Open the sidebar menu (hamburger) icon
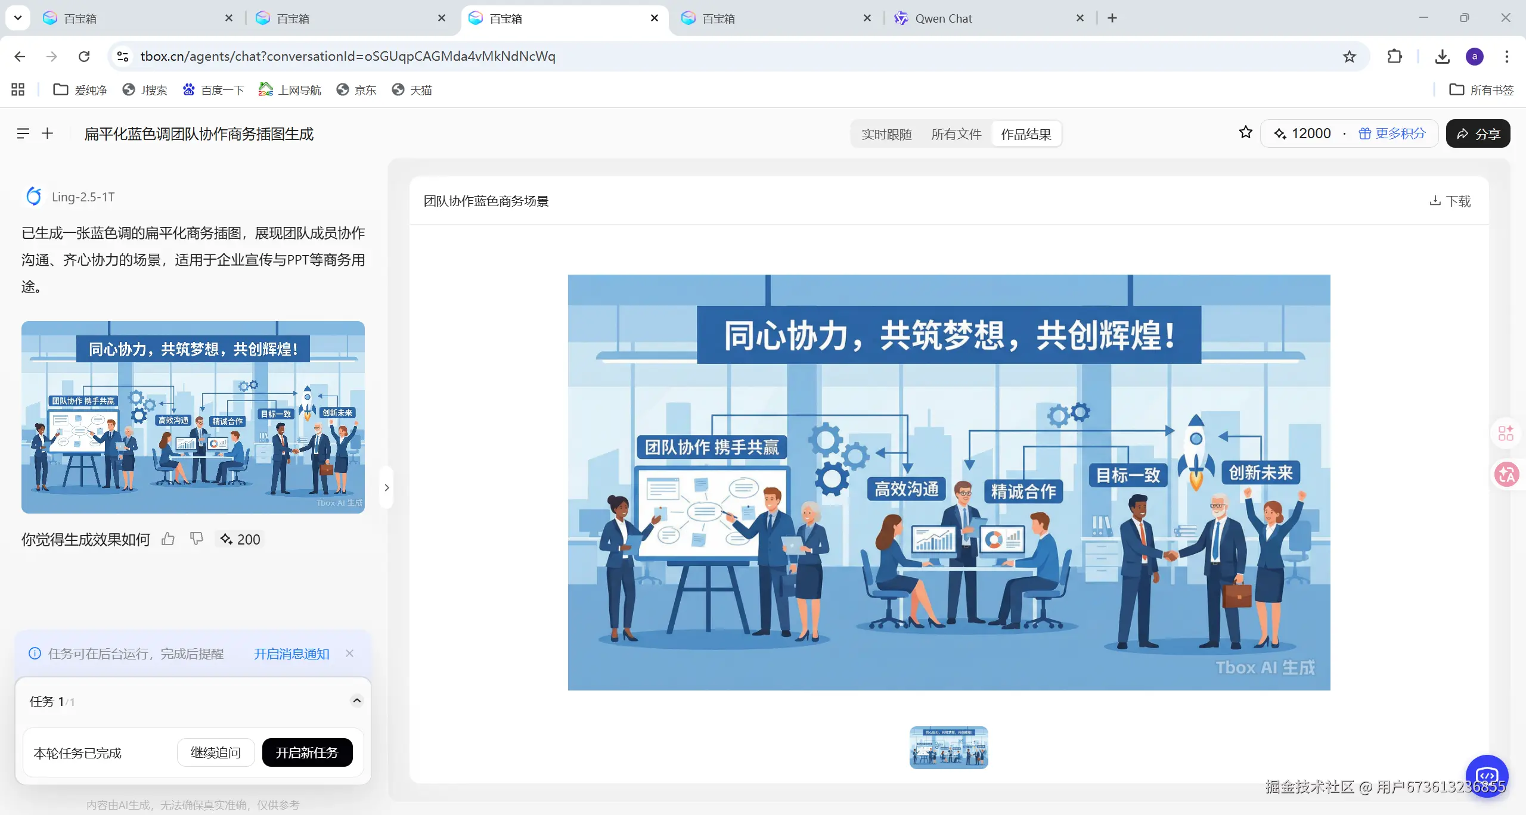Screen dimensions: 1526x815 click(x=23, y=133)
